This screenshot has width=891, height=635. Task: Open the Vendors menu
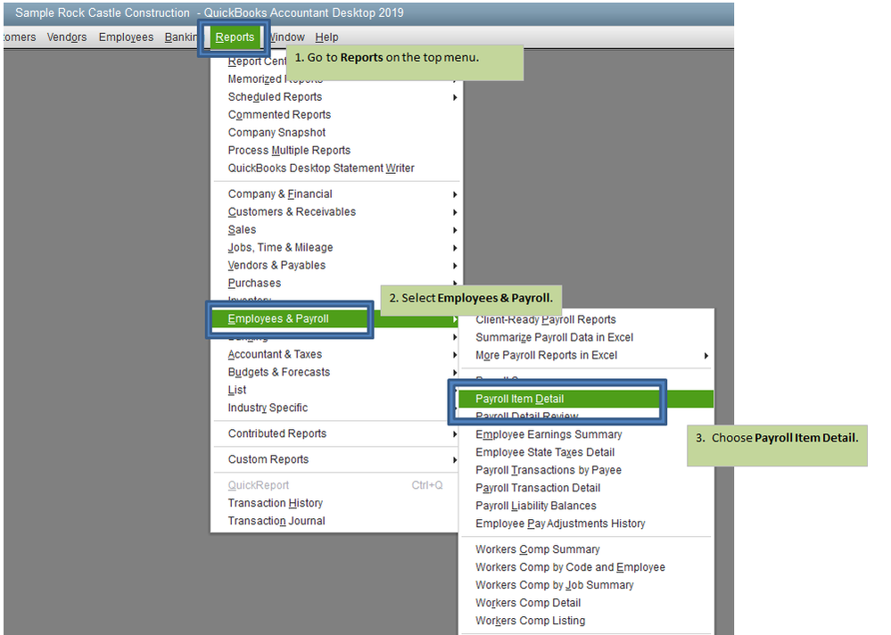[67, 37]
